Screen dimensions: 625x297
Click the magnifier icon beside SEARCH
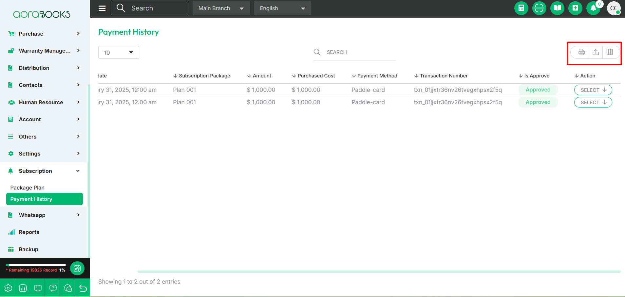(317, 52)
